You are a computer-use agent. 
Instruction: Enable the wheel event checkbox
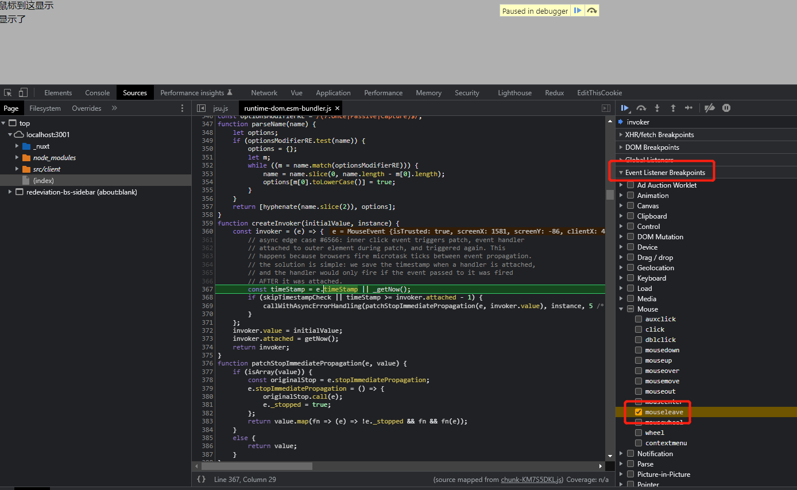[x=639, y=433]
